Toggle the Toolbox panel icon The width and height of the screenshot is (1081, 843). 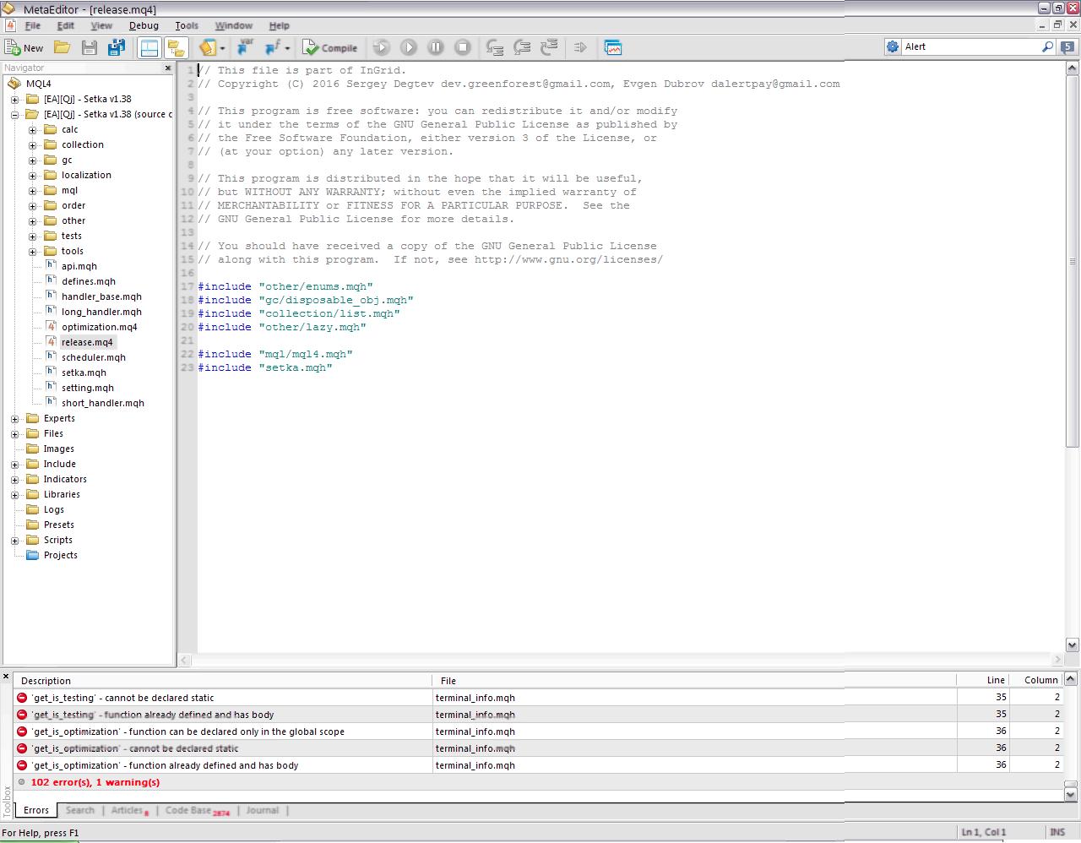(176, 47)
